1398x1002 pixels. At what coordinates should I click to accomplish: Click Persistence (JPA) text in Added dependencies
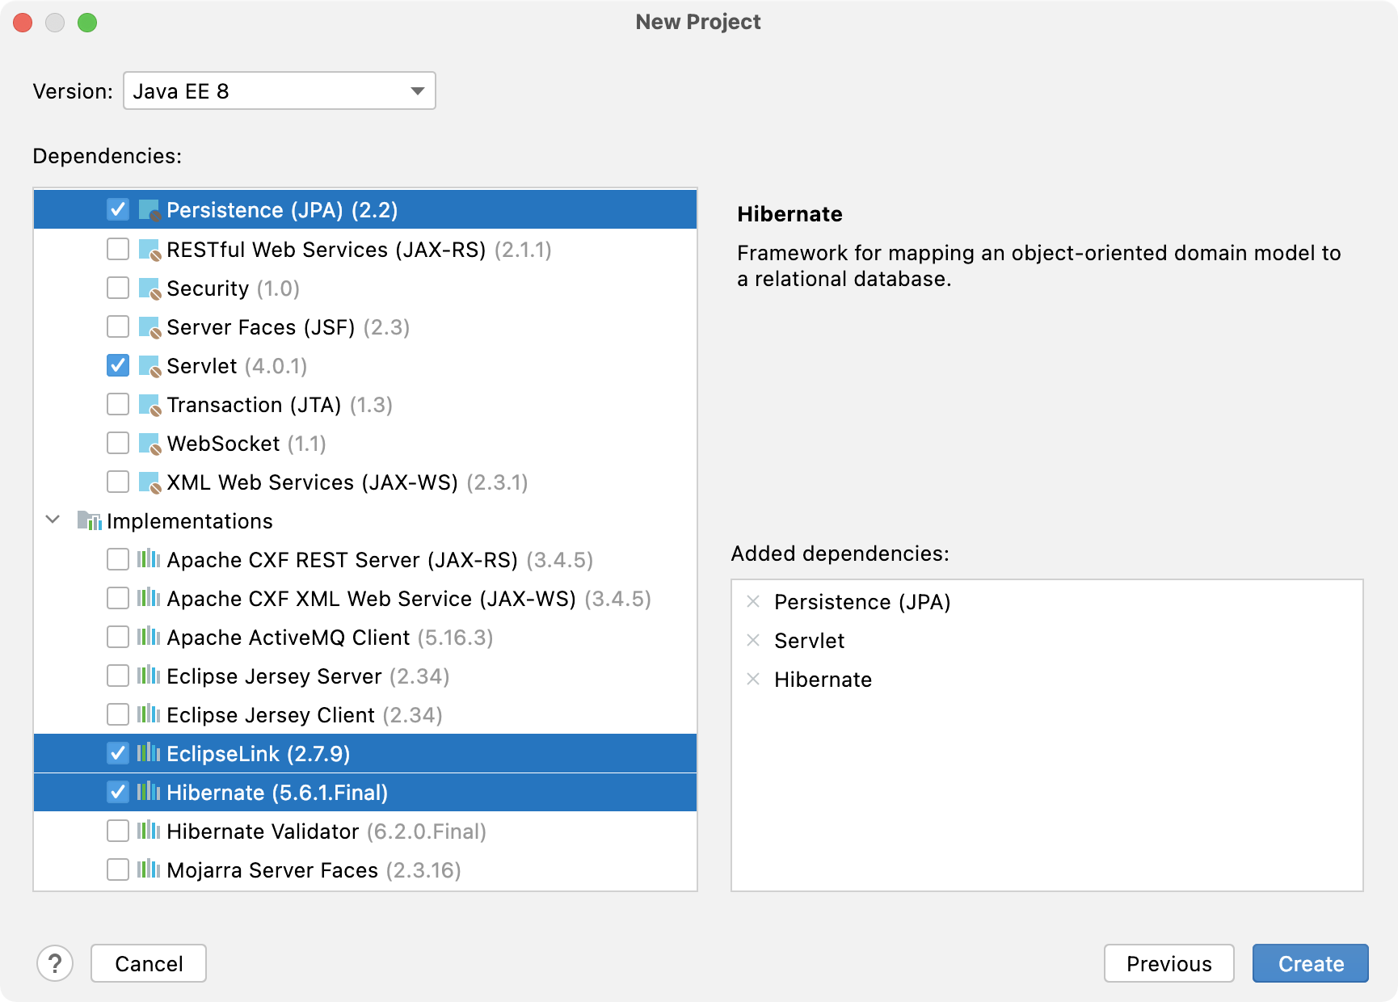(x=862, y=602)
